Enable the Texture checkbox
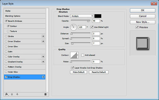Screen dimensions: 159x100 tap(8, 31)
